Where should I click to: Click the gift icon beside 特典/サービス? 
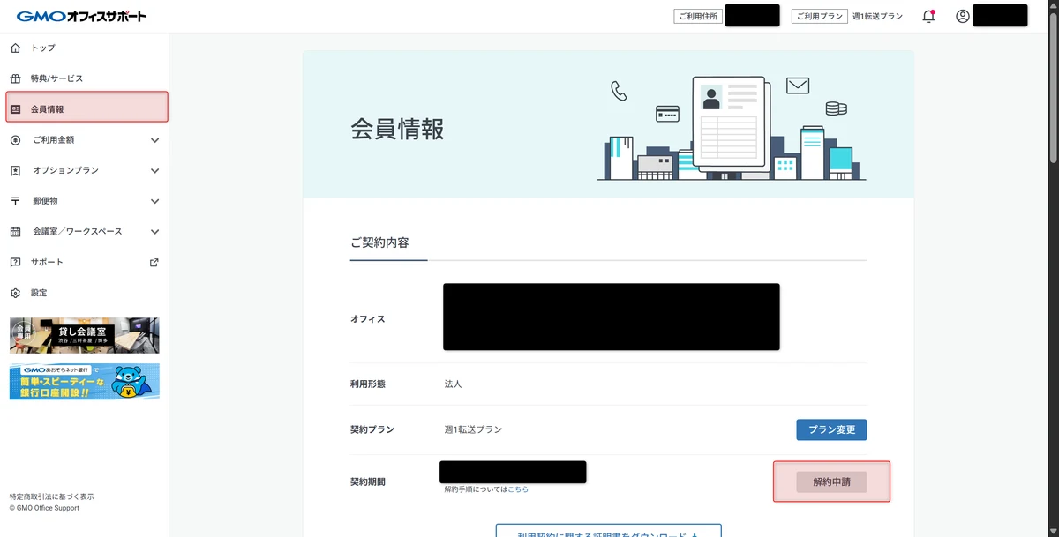click(x=15, y=78)
